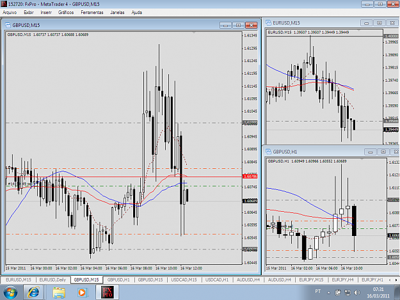
Task: Switch to the EURJPY,H4 chart tab
Action: tap(342, 280)
